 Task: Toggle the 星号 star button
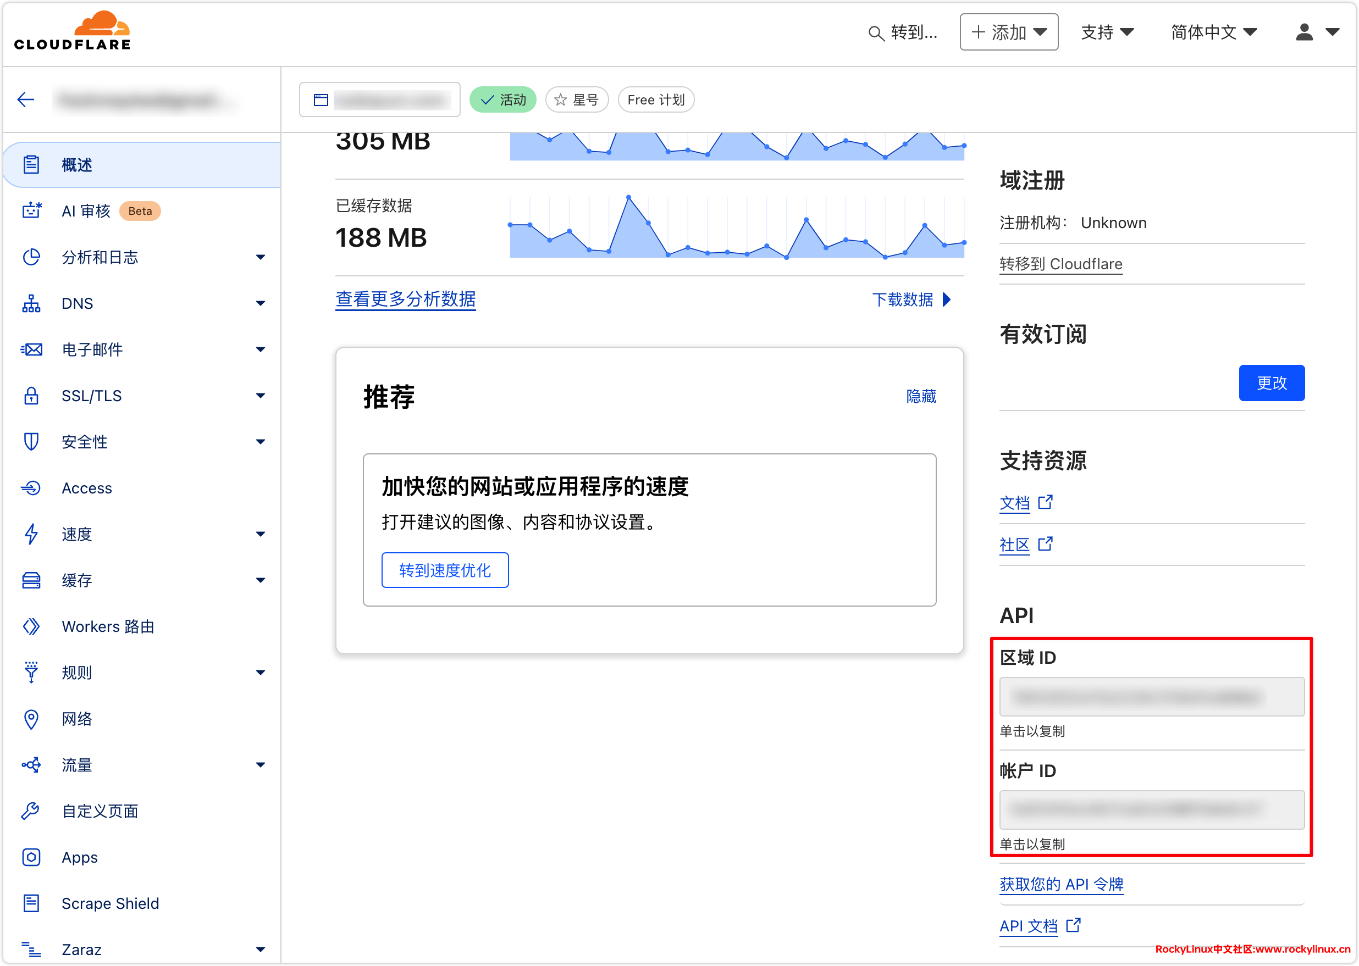[x=577, y=100]
